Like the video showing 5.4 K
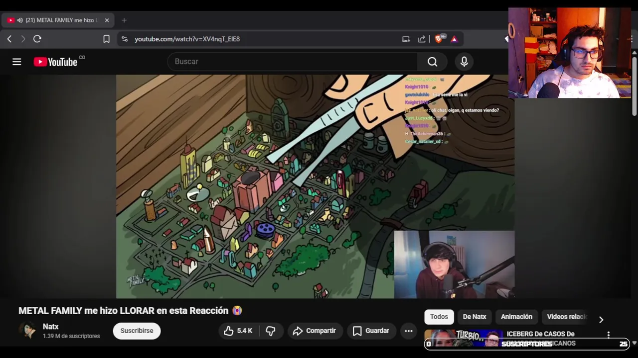 tap(238, 331)
